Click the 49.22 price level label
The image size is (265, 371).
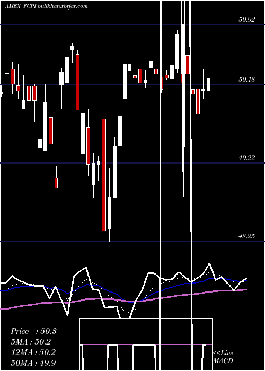point(247,158)
